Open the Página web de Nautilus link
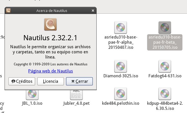Image resolution: width=187 pixels, height=113 pixels. click(50, 71)
